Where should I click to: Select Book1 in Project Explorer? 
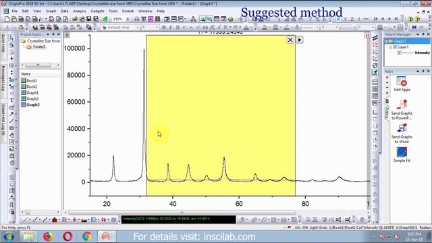[x=29, y=81]
